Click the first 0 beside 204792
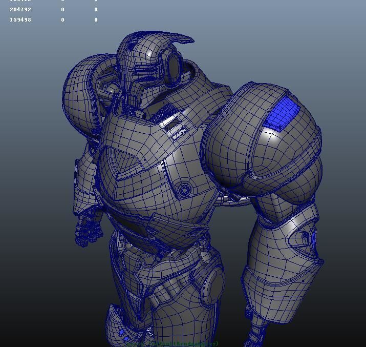The width and height of the screenshot is (366, 347). [62, 10]
